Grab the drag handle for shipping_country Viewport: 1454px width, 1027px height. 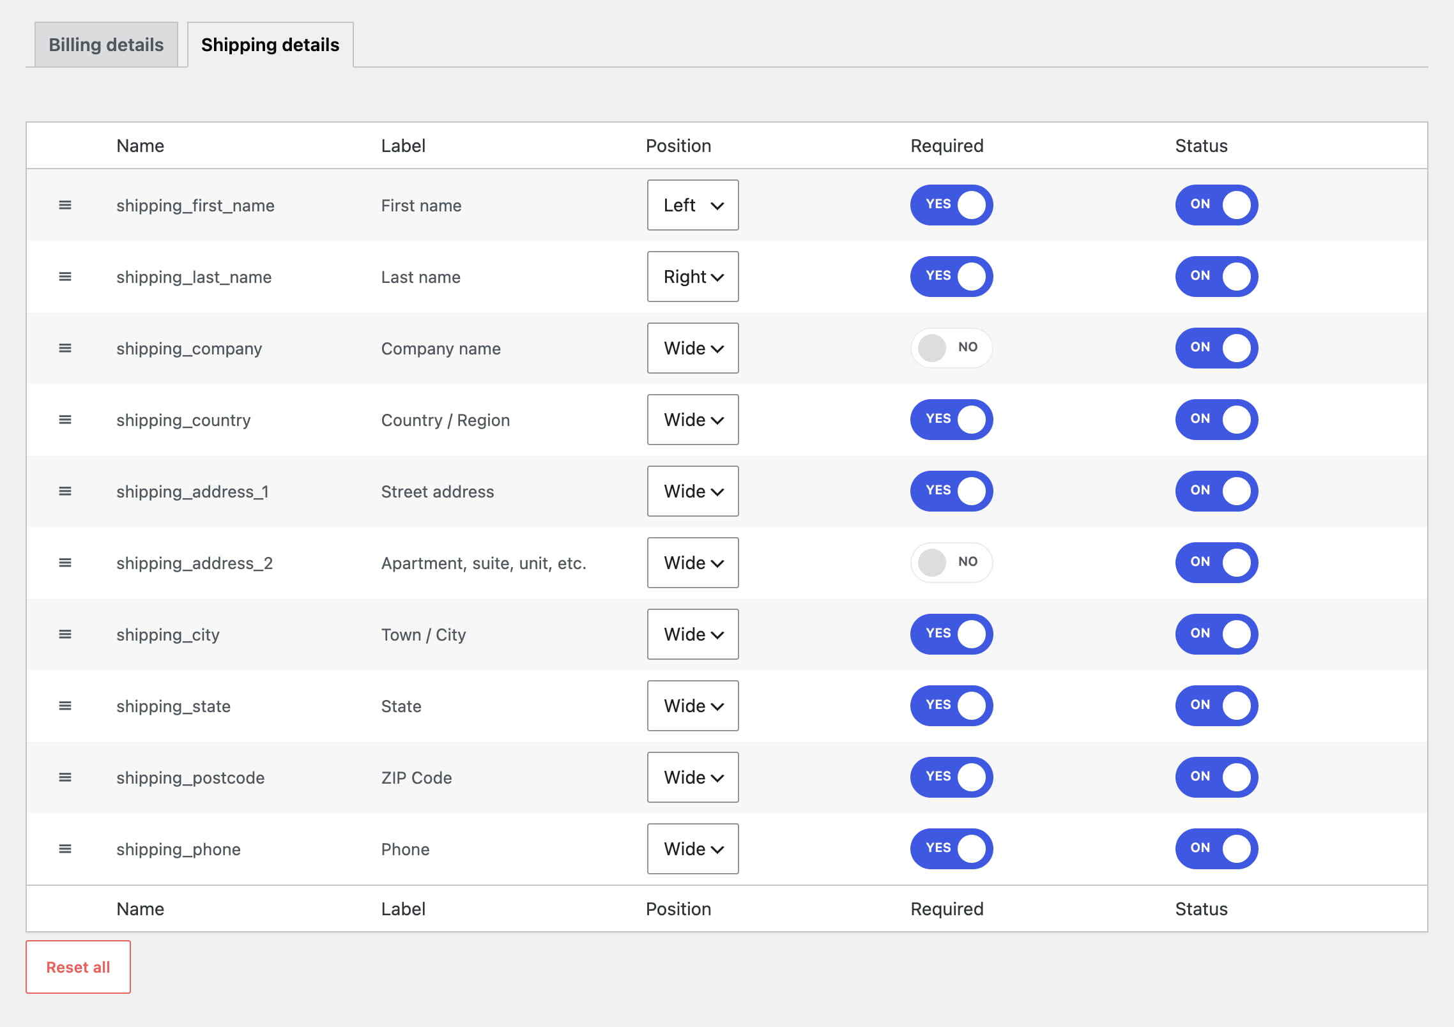pyautogui.click(x=65, y=420)
